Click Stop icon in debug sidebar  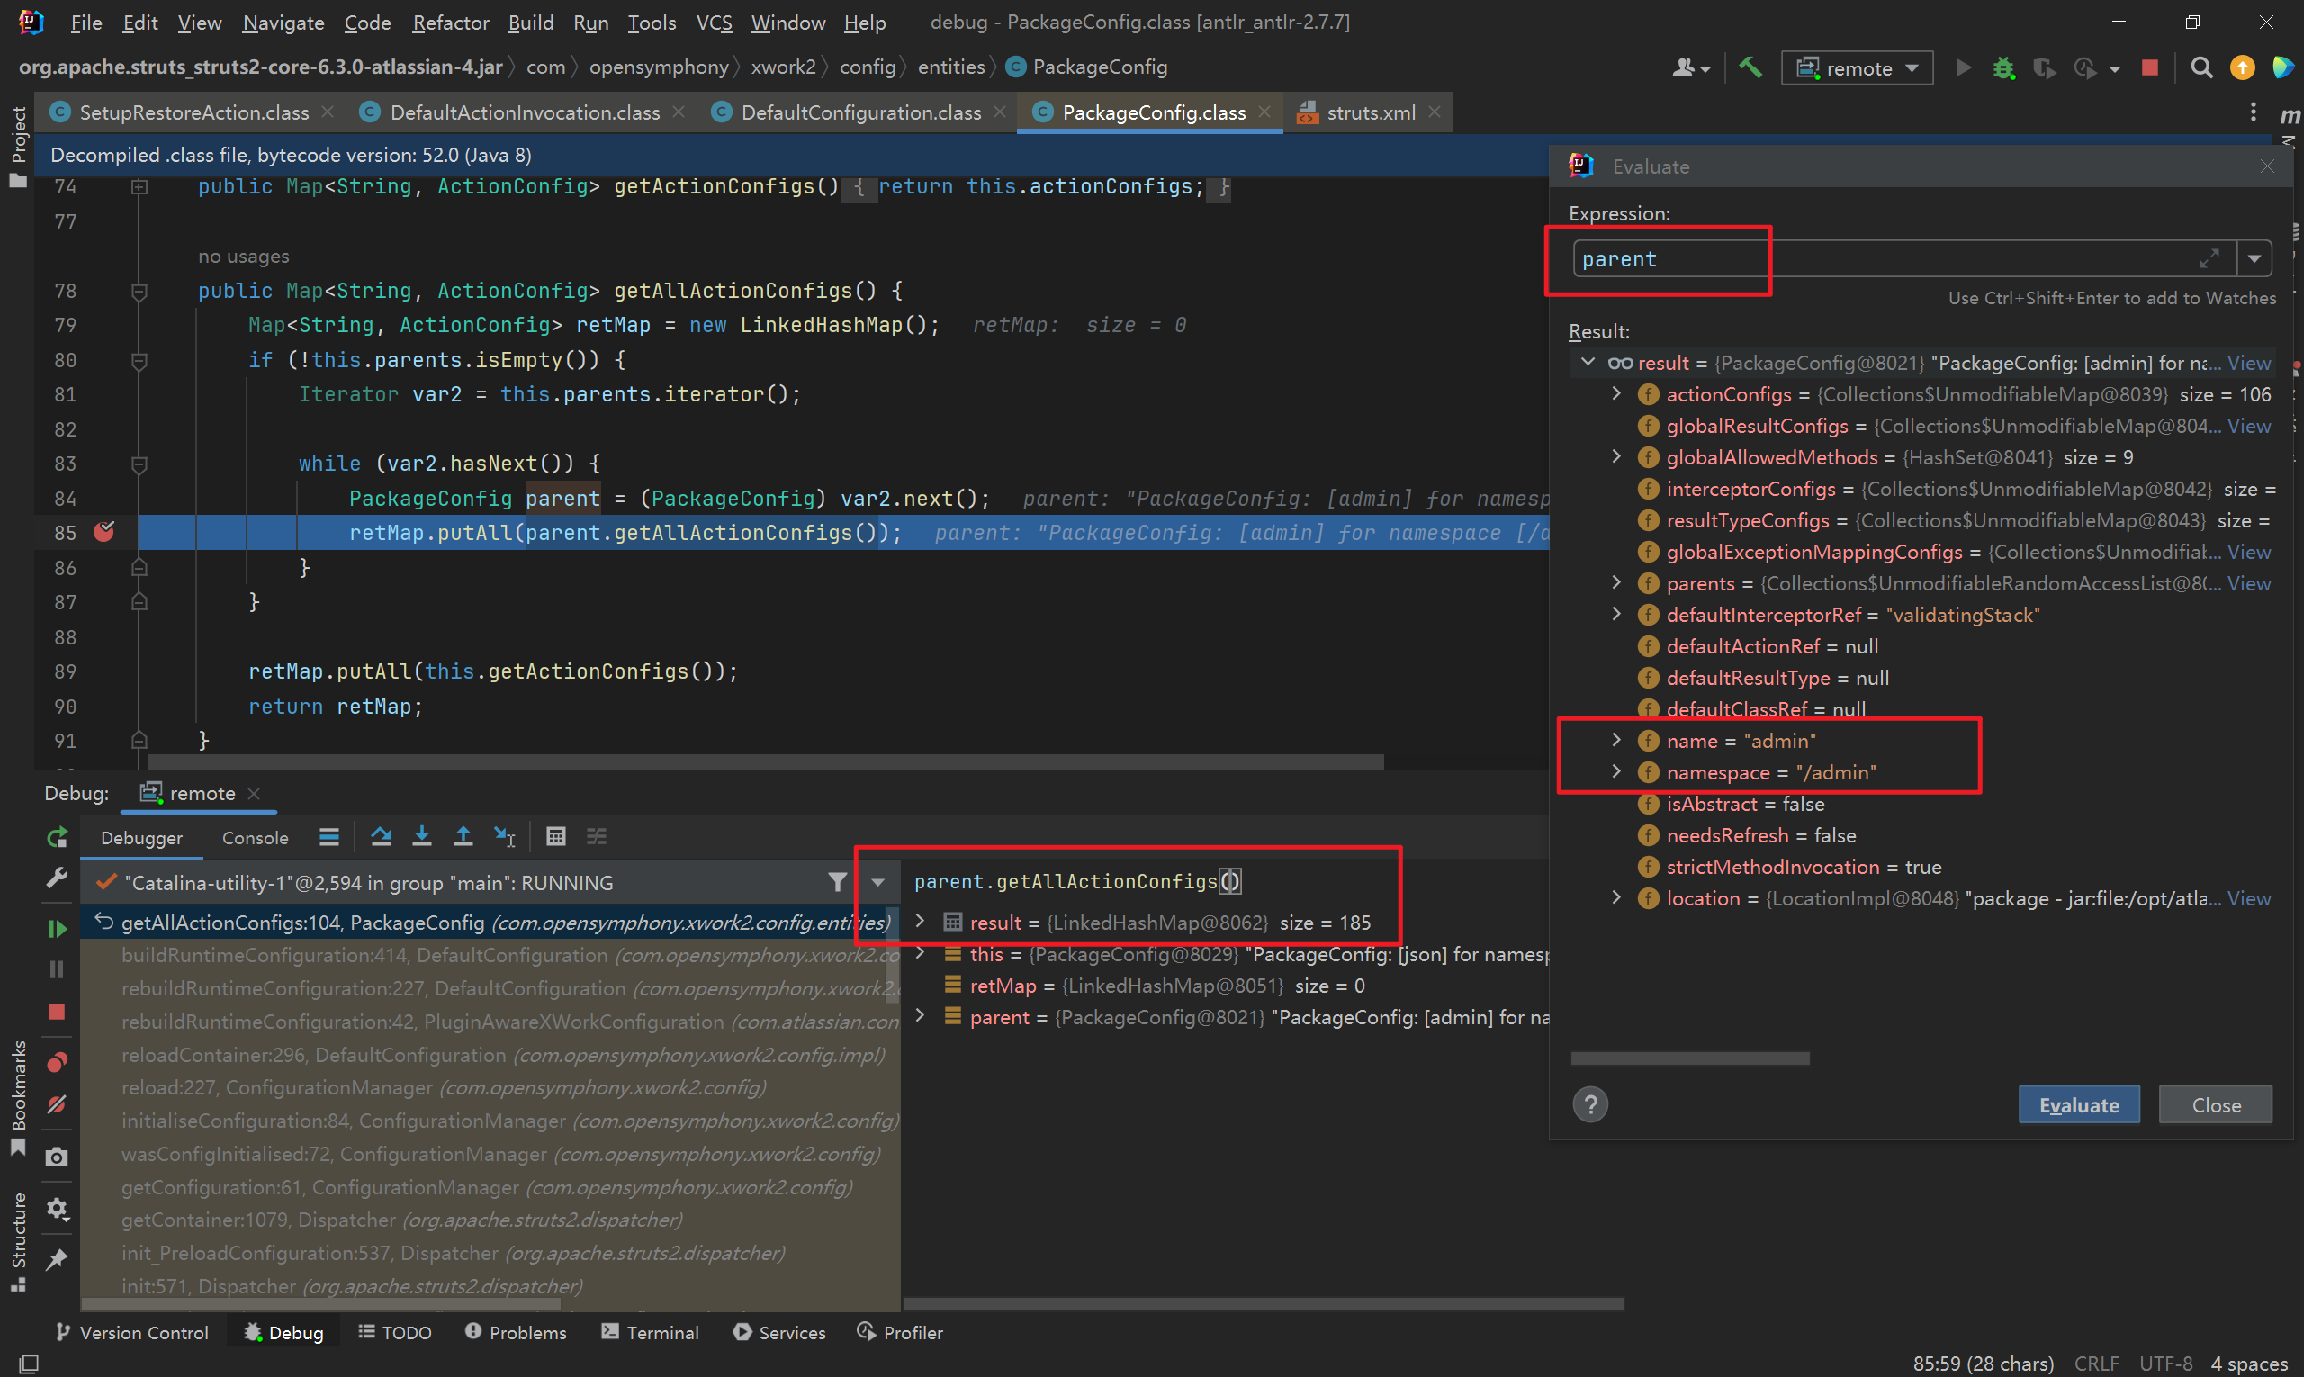[57, 1012]
